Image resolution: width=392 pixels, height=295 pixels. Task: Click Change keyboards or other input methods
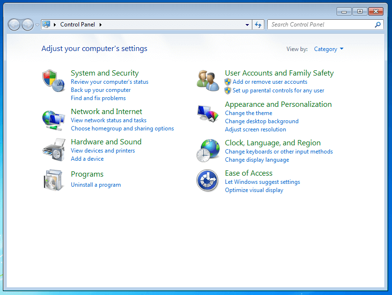[x=279, y=152]
